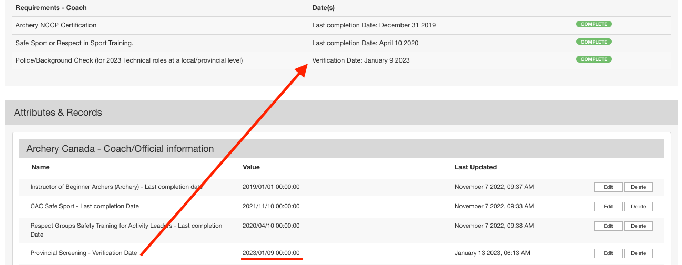Screen dimensions: 682x265
Task: Edit the Respect Groups Safety Training record
Action: coord(608,226)
